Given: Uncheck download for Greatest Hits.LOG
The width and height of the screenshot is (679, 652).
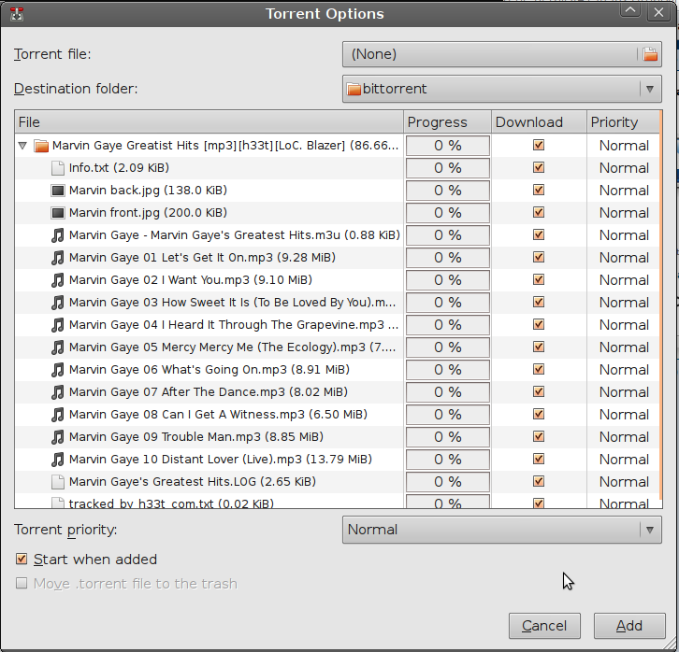Looking at the screenshot, I should pyautogui.click(x=539, y=481).
